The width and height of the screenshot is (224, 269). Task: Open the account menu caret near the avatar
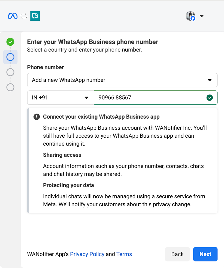click(x=202, y=16)
